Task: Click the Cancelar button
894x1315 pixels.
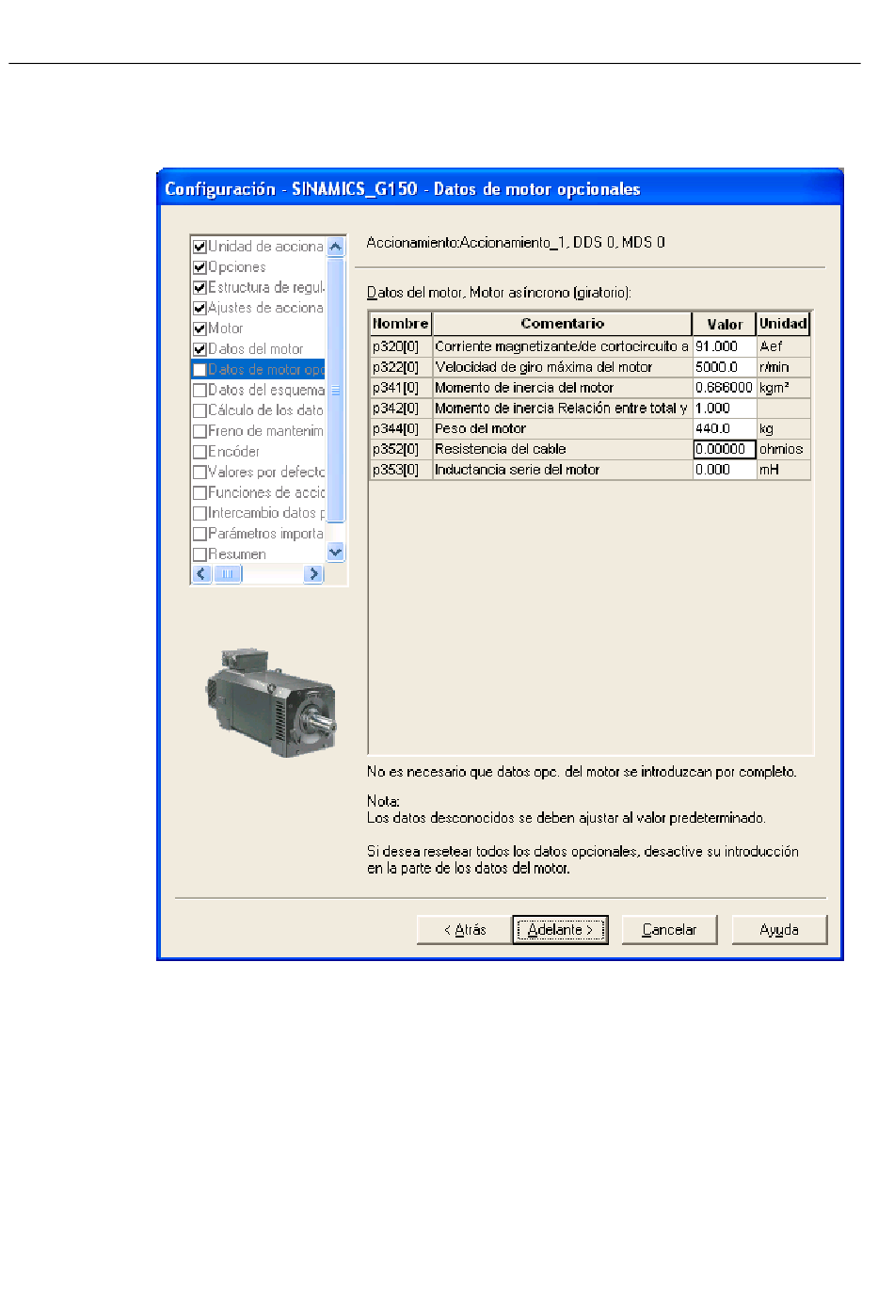Action: (x=669, y=930)
